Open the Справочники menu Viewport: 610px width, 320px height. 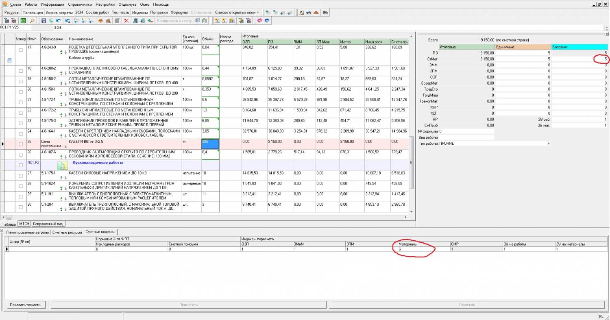79,4
